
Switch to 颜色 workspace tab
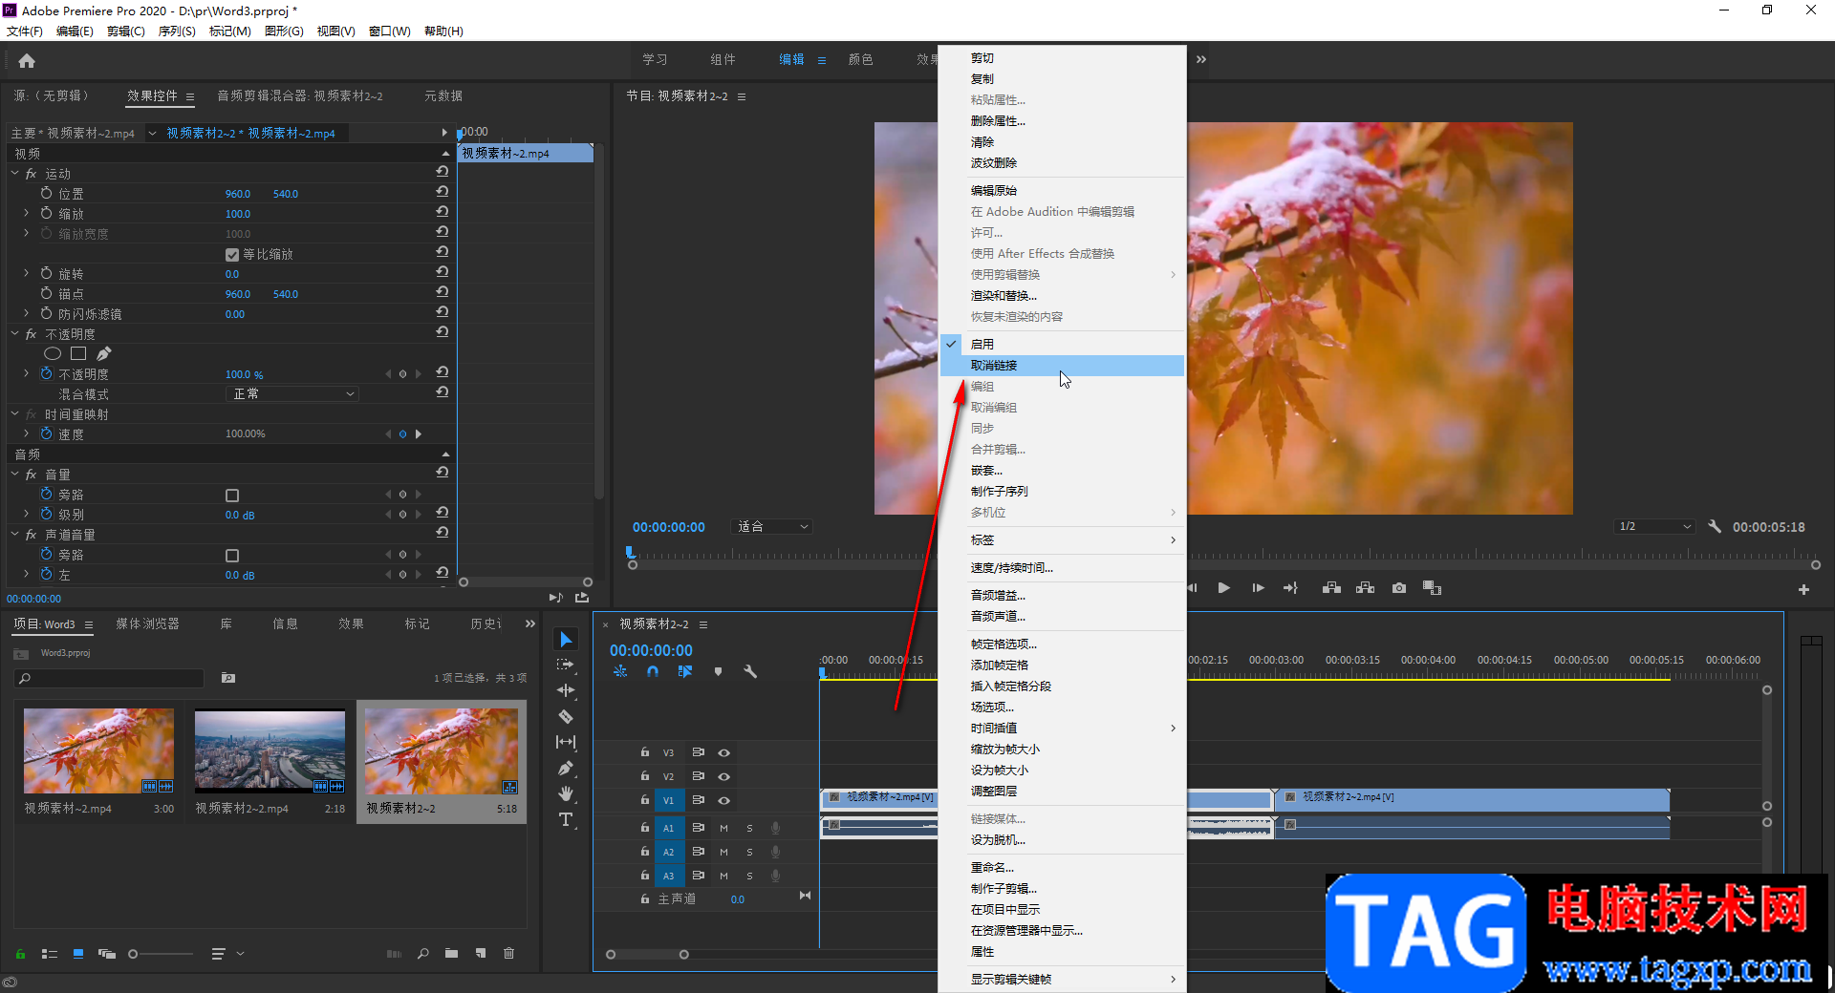(860, 59)
